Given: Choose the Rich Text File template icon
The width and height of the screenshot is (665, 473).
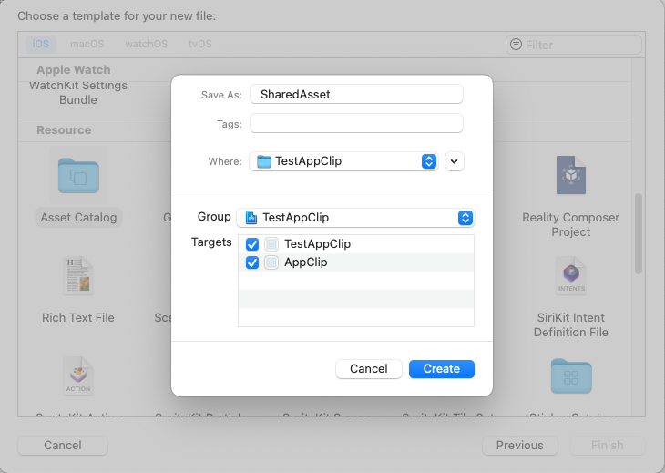Looking at the screenshot, I should (78, 275).
